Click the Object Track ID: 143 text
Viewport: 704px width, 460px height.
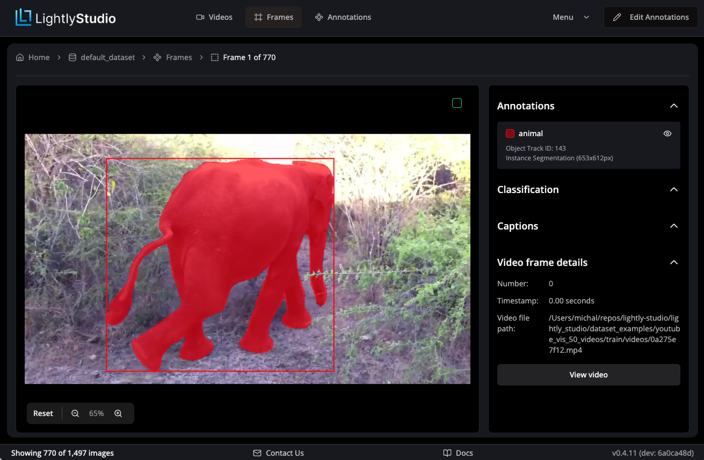pyautogui.click(x=536, y=149)
